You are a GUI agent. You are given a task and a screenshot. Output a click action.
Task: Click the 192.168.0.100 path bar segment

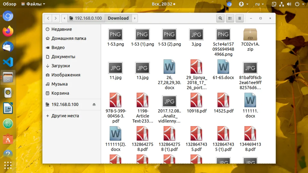pyautogui.click(x=86, y=18)
